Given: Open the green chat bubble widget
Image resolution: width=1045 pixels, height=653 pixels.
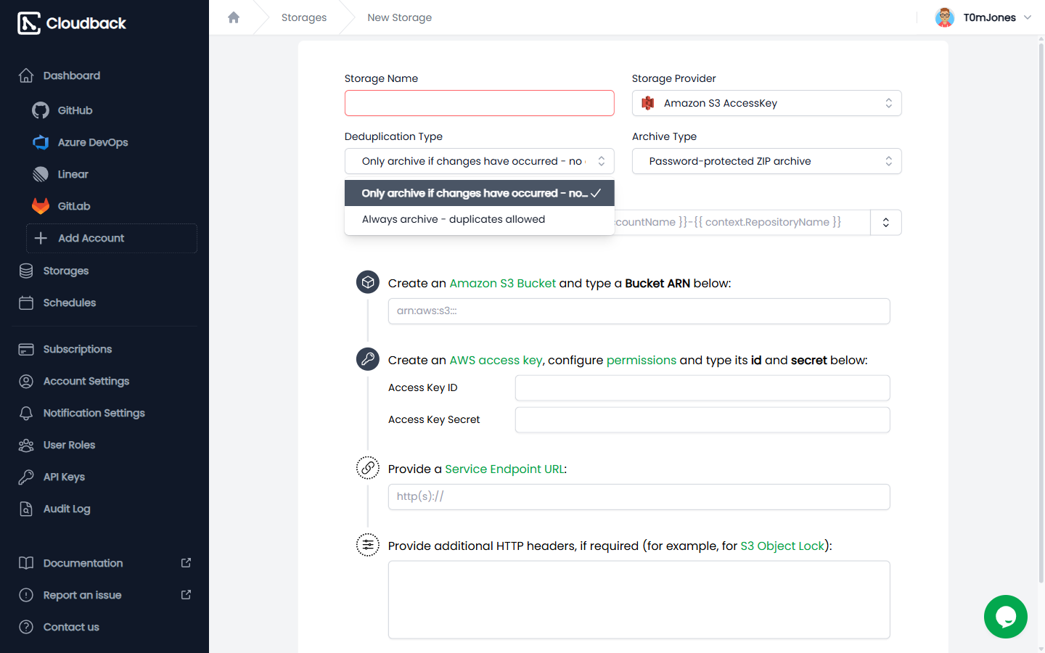Looking at the screenshot, I should point(1006,617).
